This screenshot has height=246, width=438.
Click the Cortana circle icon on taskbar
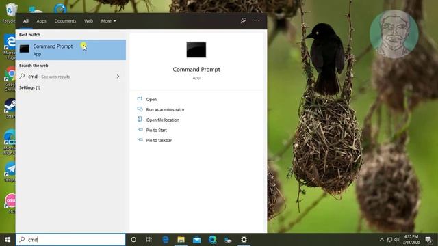point(133,240)
